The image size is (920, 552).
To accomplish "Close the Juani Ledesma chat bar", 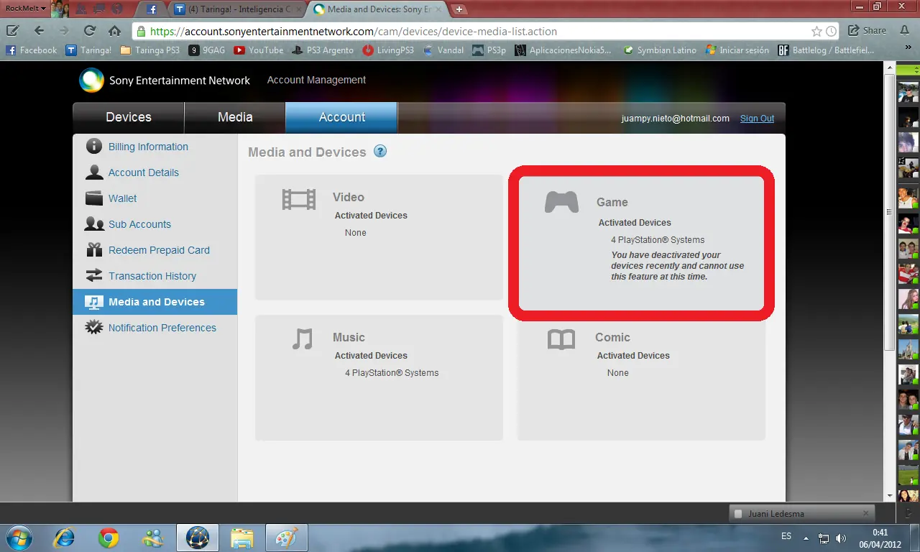I will click(866, 513).
